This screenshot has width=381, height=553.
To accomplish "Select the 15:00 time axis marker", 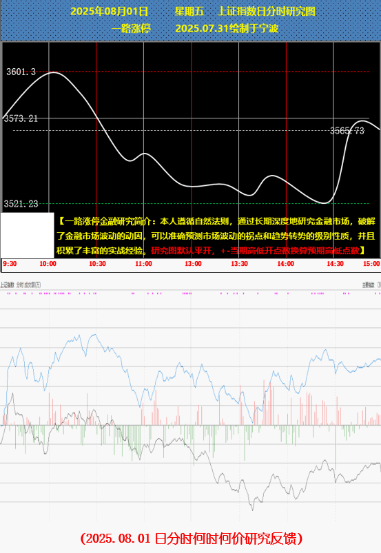I will tap(371, 264).
